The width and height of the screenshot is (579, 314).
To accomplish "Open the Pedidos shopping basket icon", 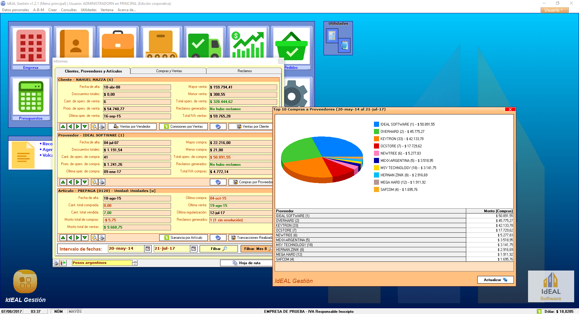I will (x=291, y=46).
